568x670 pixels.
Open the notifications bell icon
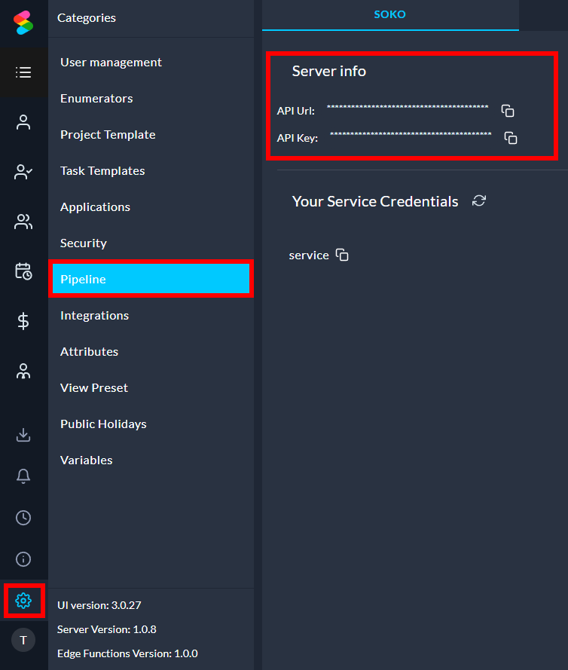pyautogui.click(x=23, y=476)
